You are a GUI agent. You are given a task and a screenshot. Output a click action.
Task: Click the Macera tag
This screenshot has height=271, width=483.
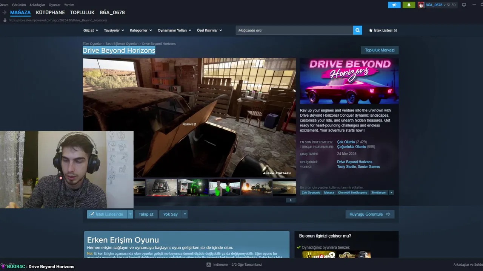coord(329,192)
